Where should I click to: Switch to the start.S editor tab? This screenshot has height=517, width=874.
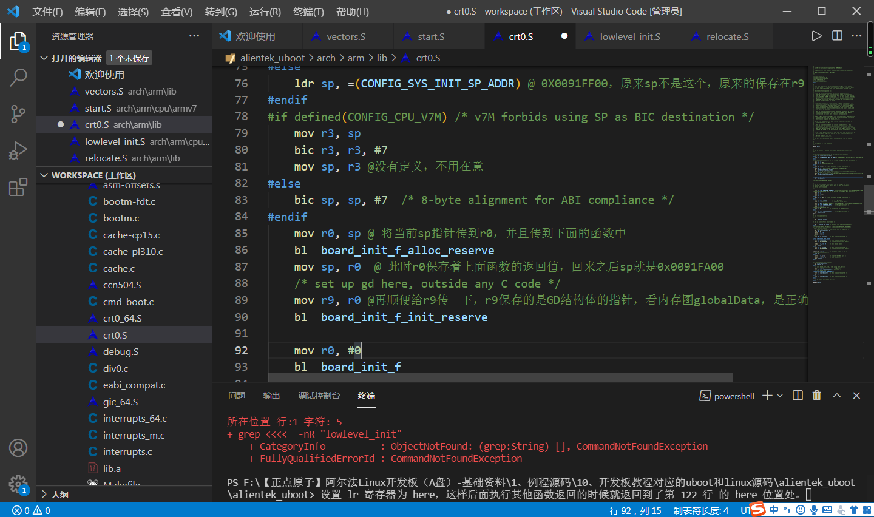tap(439, 36)
